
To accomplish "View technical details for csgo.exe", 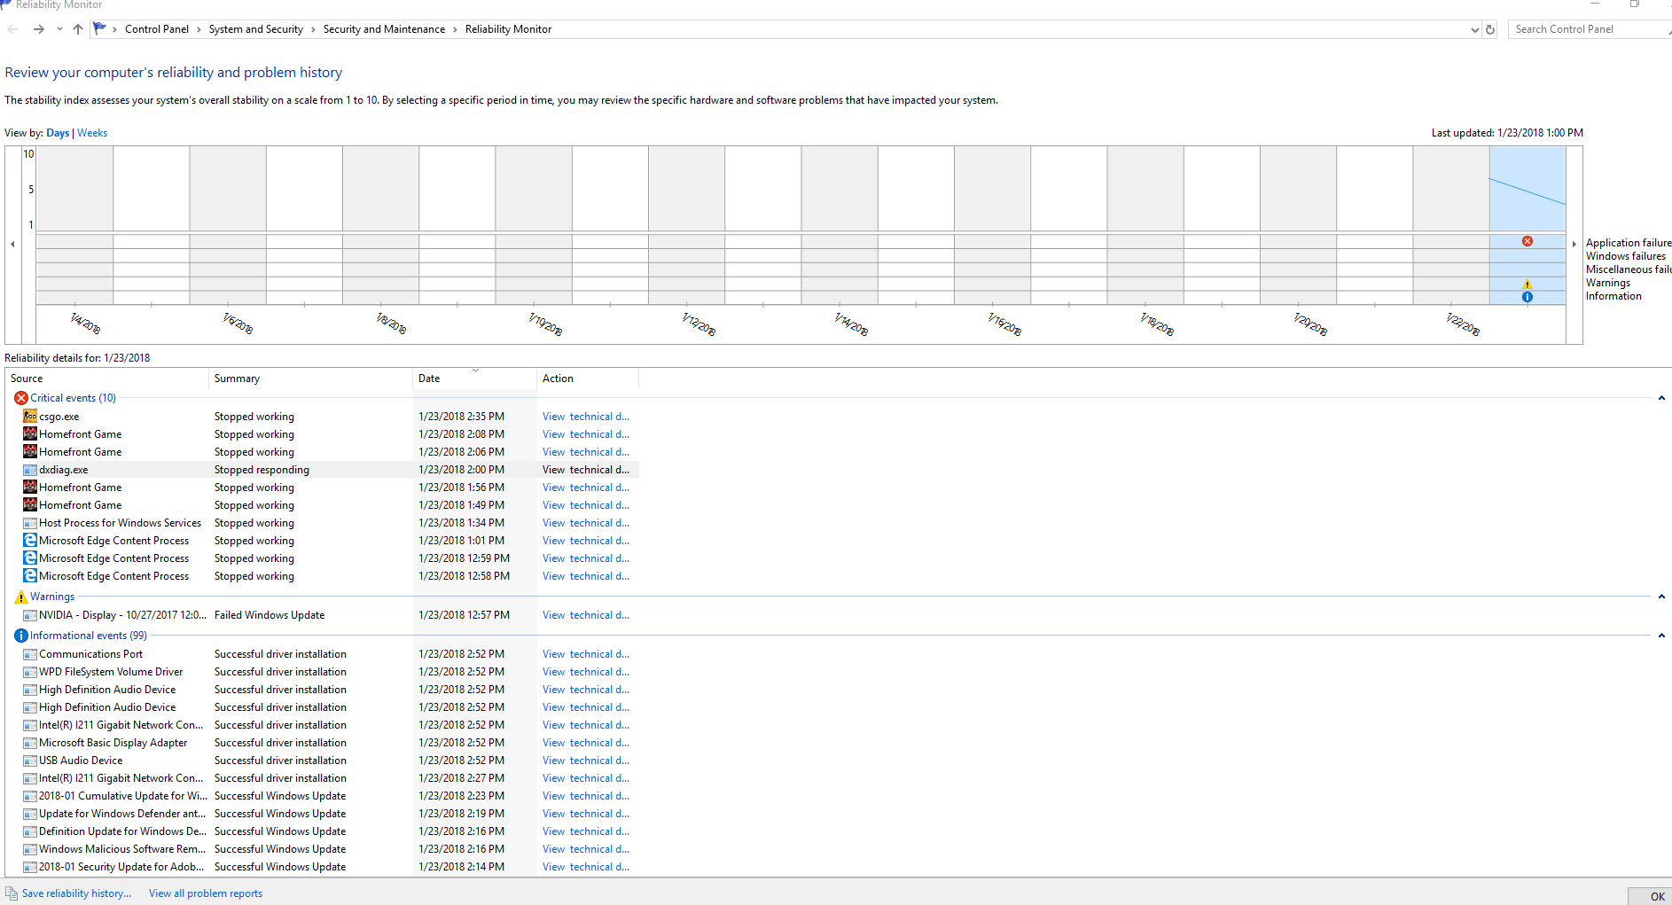I will coord(586,417).
